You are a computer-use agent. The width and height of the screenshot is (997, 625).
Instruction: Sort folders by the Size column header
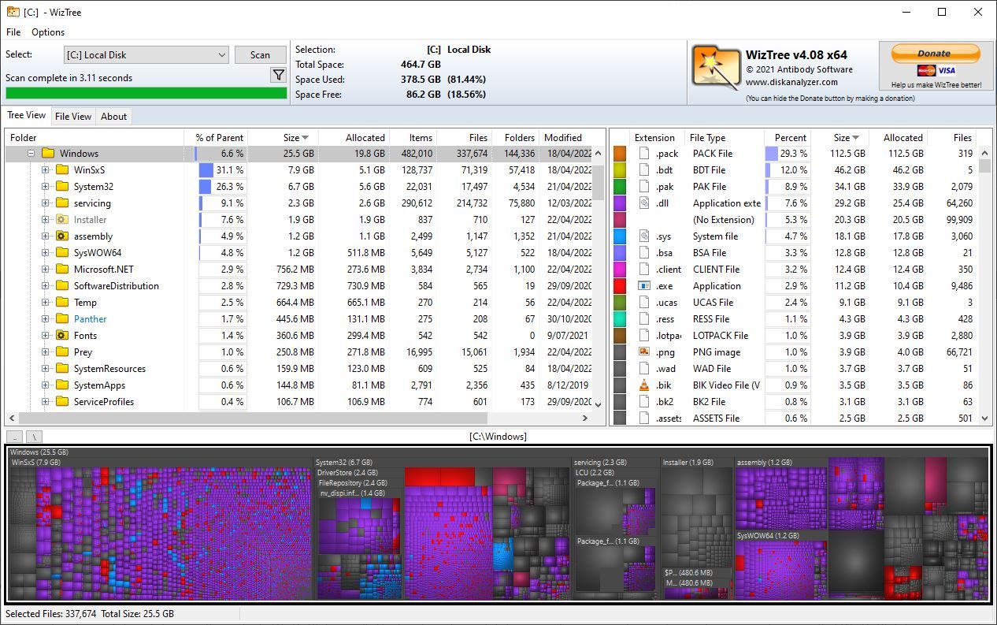click(x=291, y=138)
